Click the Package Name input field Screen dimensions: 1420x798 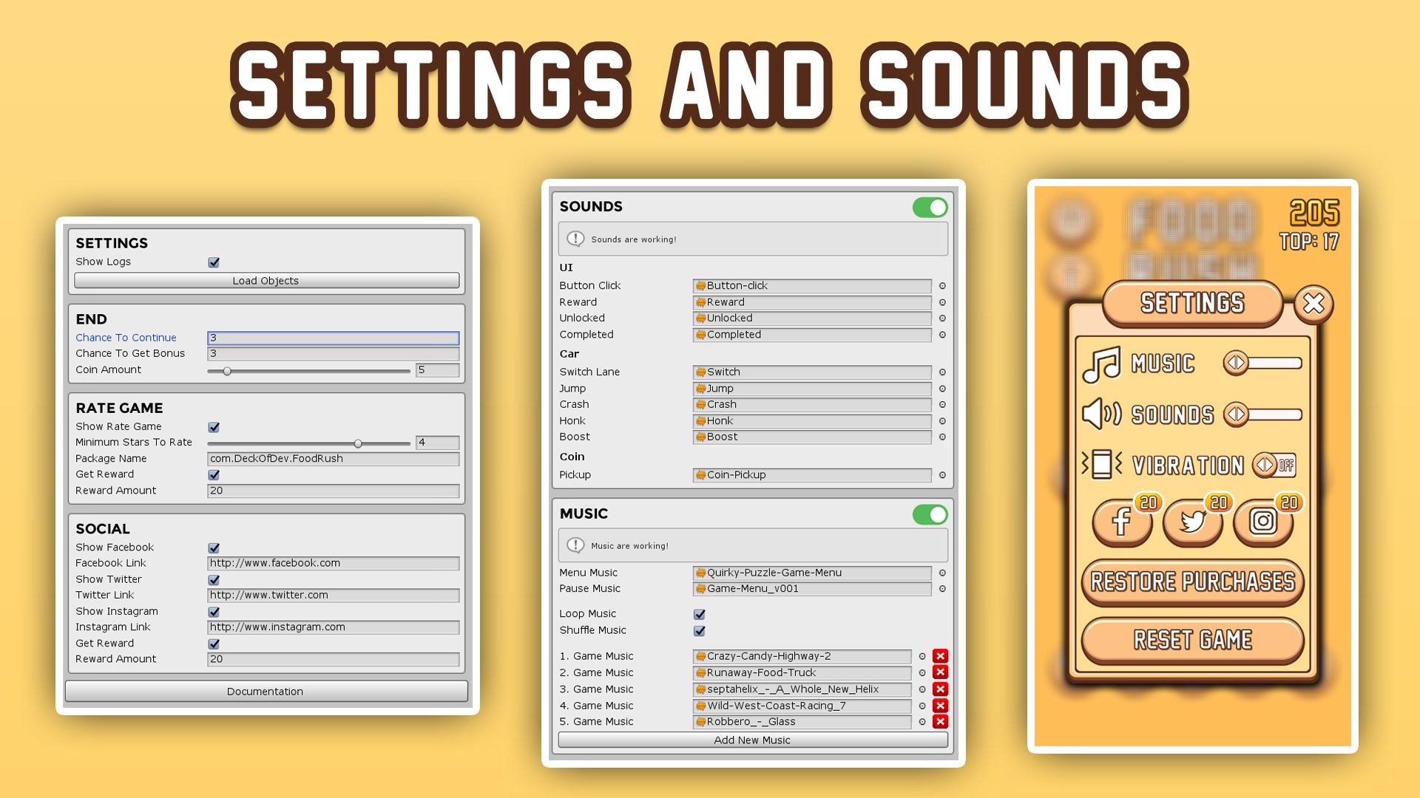[333, 459]
